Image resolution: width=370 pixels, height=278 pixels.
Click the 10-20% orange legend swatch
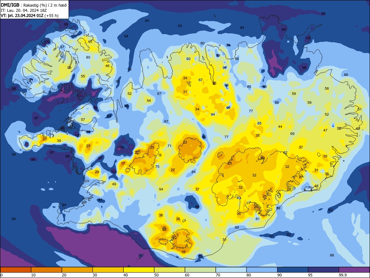47,270
